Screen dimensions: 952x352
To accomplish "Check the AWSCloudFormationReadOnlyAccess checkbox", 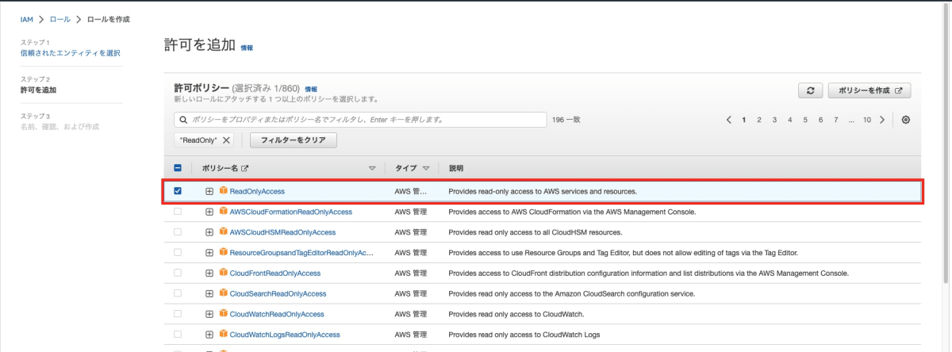I will (178, 212).
